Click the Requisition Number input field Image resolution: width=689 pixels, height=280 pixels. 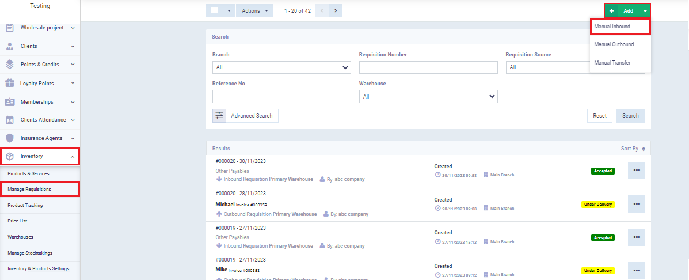428,67
